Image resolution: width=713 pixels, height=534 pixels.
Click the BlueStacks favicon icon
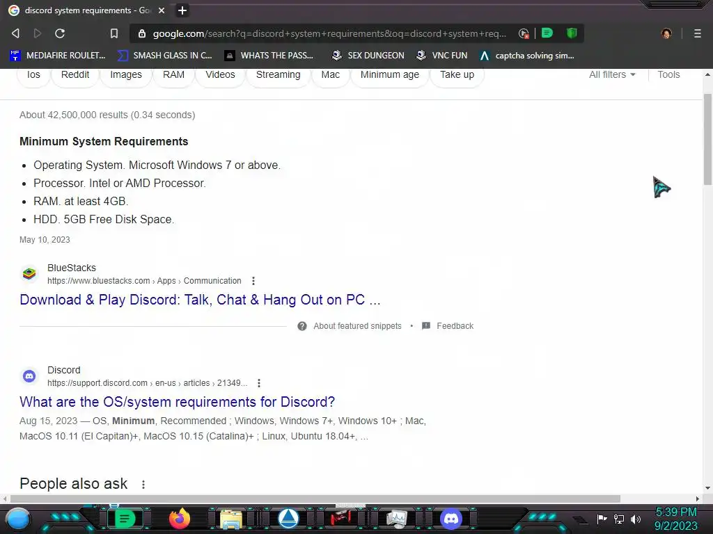29,274
